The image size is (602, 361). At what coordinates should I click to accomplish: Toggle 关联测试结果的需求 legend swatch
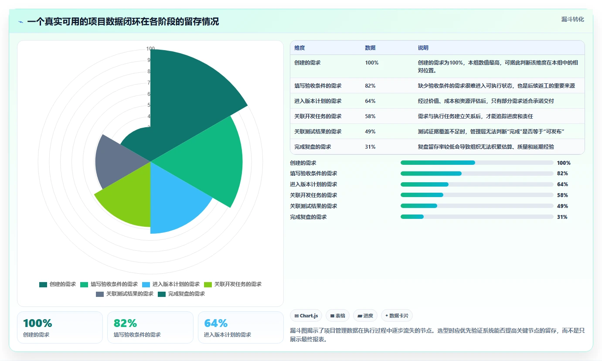[x=100, y=294]
